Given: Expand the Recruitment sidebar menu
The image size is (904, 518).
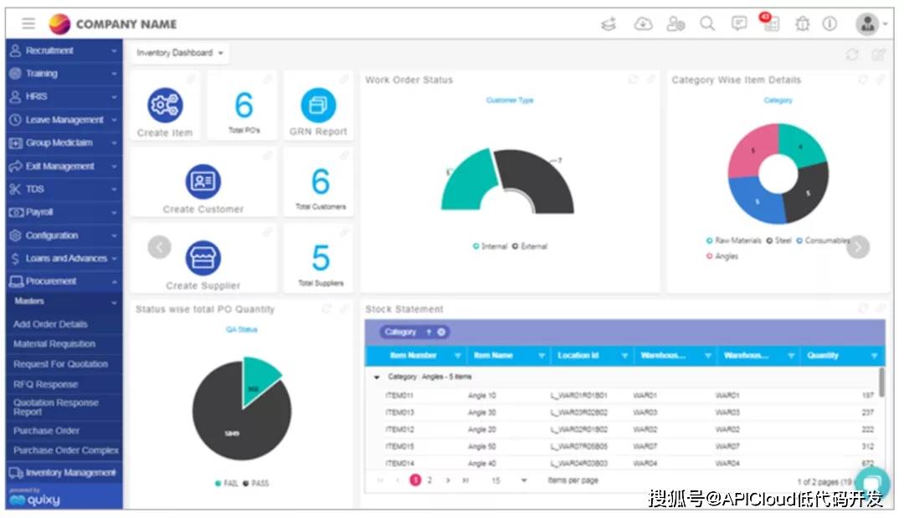Looking at the screenshot, I should click(64, 51).
